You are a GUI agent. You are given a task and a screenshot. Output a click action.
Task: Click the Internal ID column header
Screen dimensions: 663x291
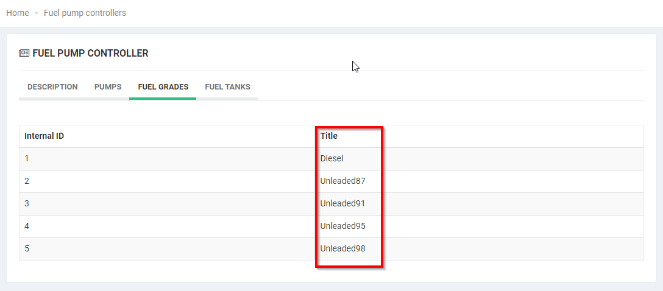point(44,136)
